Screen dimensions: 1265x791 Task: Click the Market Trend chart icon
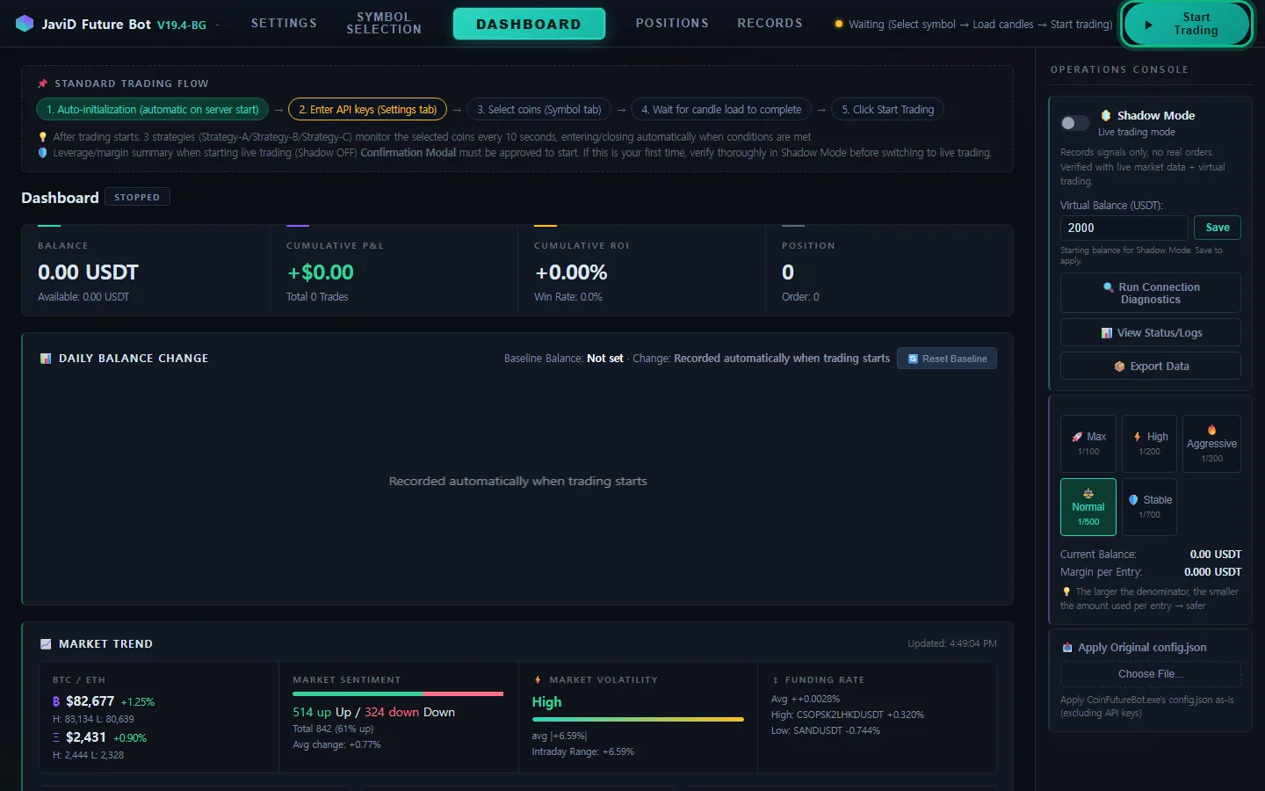click(x=46, y=644)
